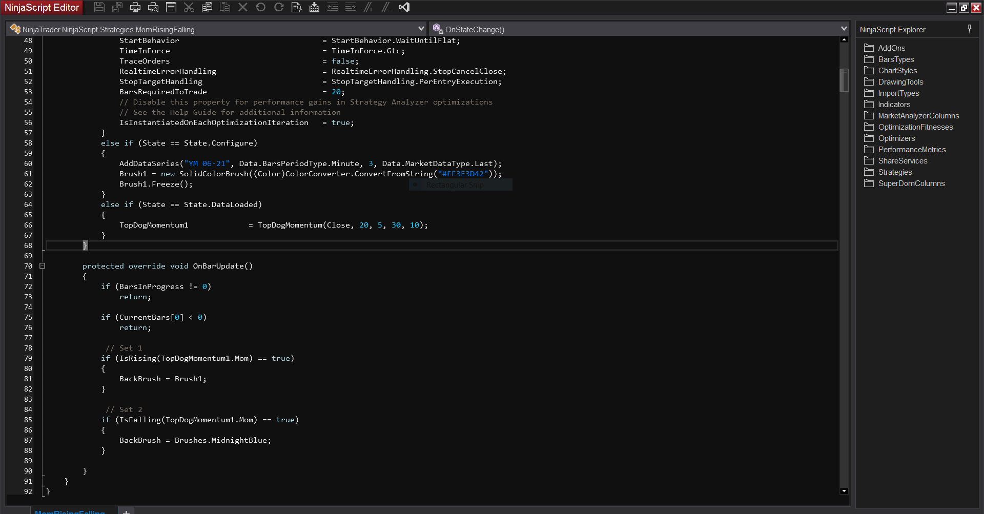Open the OnStateChange method dropdown
984x514 pixels.
pos(844,29)
